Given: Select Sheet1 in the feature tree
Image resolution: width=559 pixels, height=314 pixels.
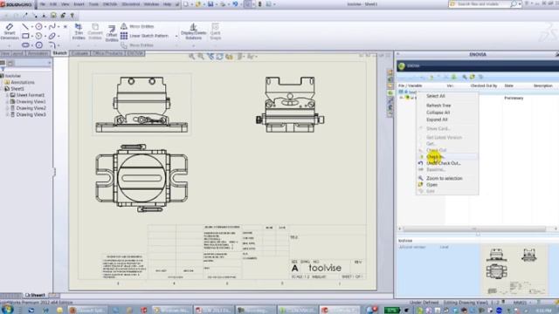Looking at the screenshot, I should point(17,89).
